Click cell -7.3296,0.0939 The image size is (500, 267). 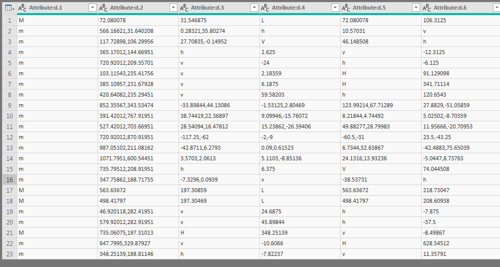point(219,180)
